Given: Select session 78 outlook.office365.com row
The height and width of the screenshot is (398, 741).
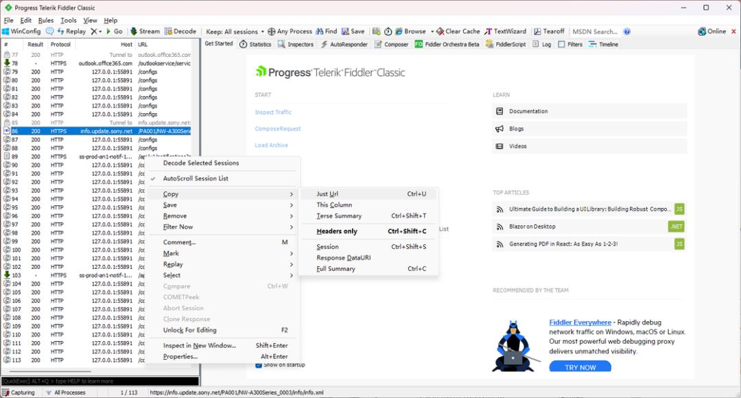Looking at the screenshot, I should point(97,63).
